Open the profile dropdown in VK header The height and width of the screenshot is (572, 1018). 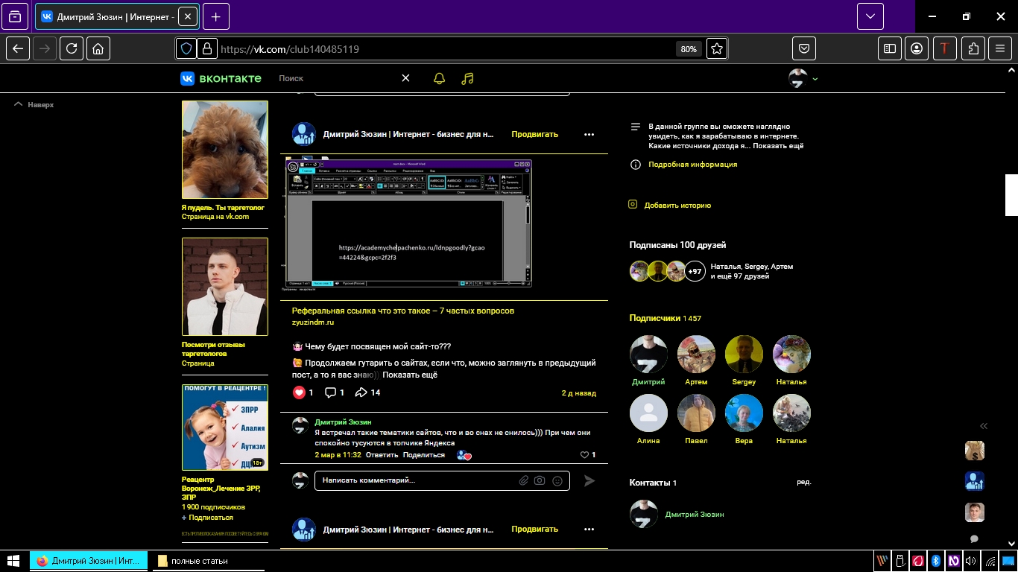click(803, 78)
